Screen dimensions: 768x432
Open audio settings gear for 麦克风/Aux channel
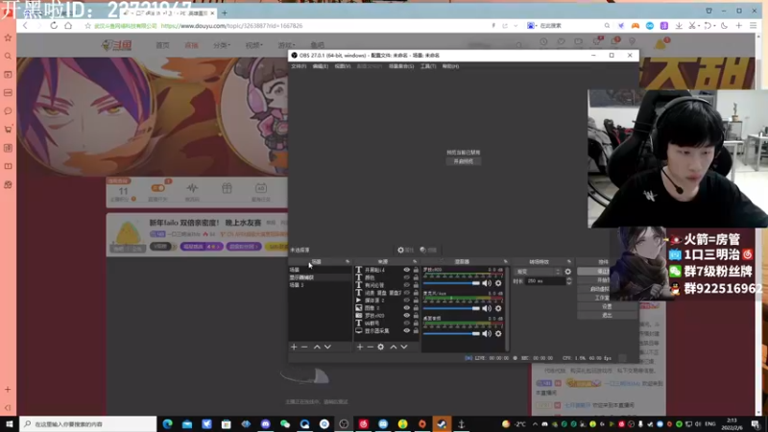(498, 308)
